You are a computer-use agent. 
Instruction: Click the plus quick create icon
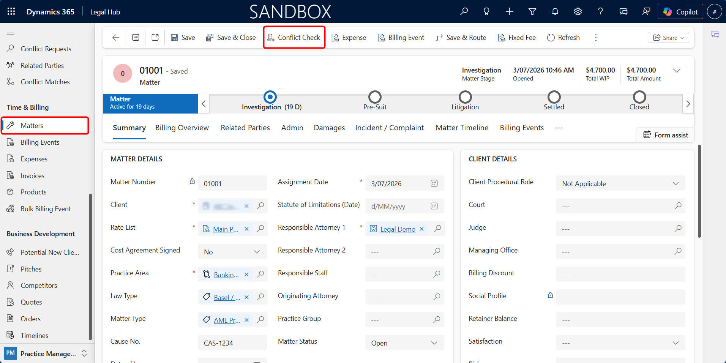(x=510, y=11)
